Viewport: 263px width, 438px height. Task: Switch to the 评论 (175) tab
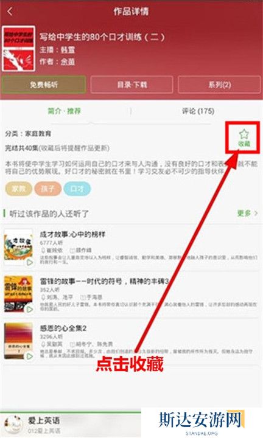pos(198,111)
